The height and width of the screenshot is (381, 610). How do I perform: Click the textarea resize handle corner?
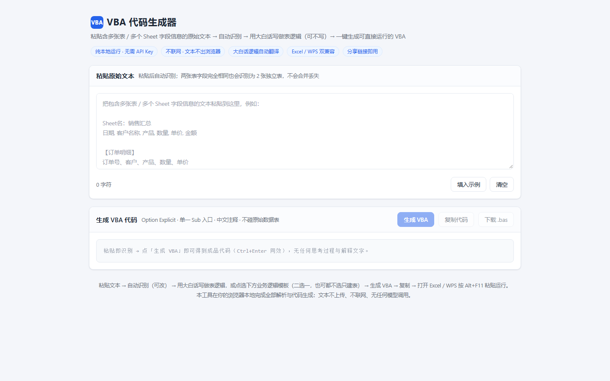click(511, 166)
